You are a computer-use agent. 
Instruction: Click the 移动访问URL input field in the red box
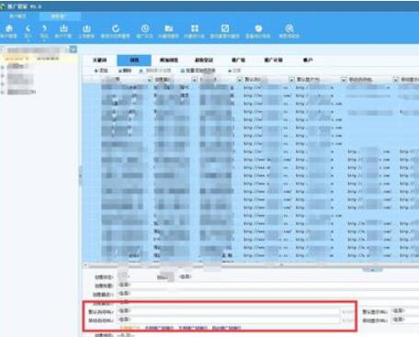[x=229, y=320]
